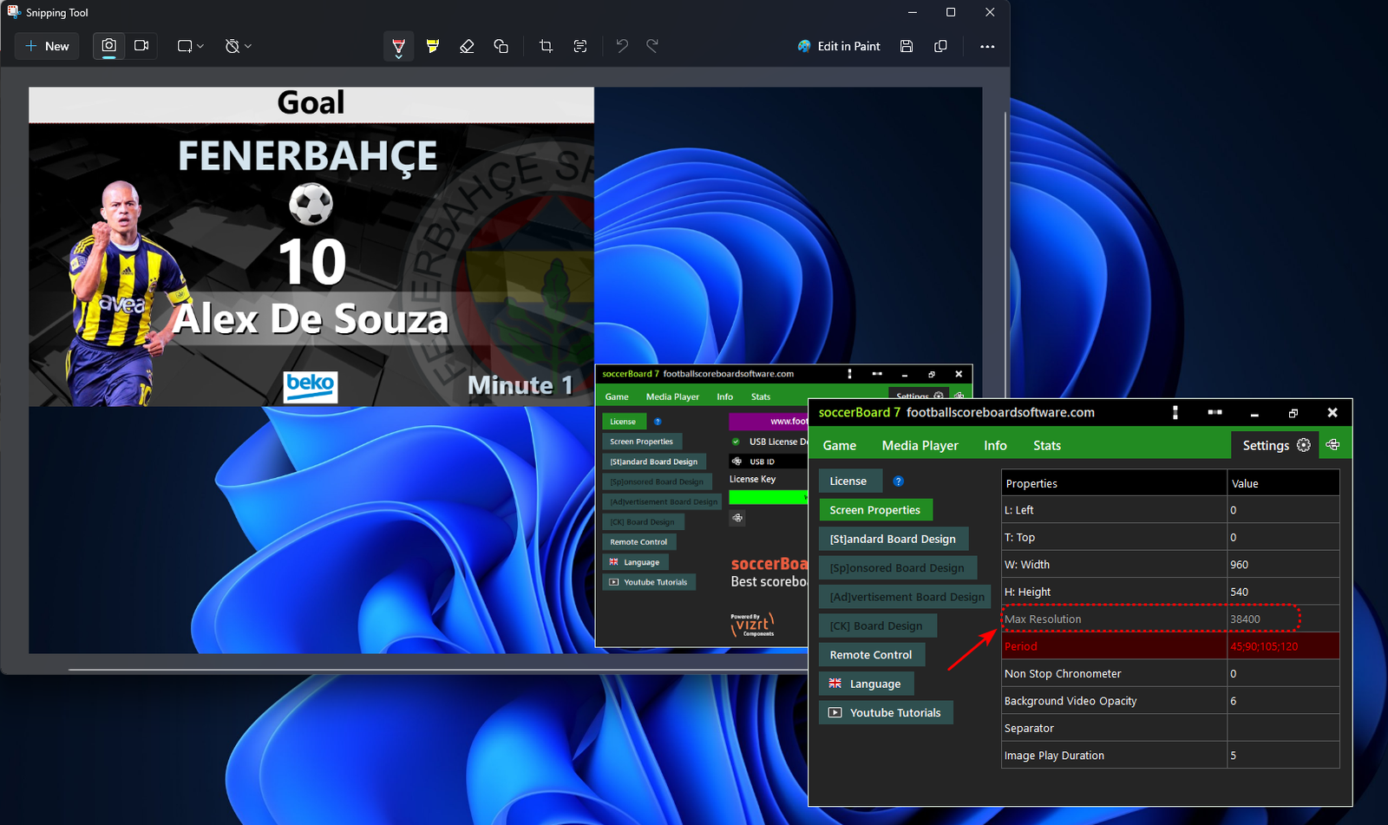Click License button in rear soccerBoard window
1388x825 pixels.
[624, 422]
